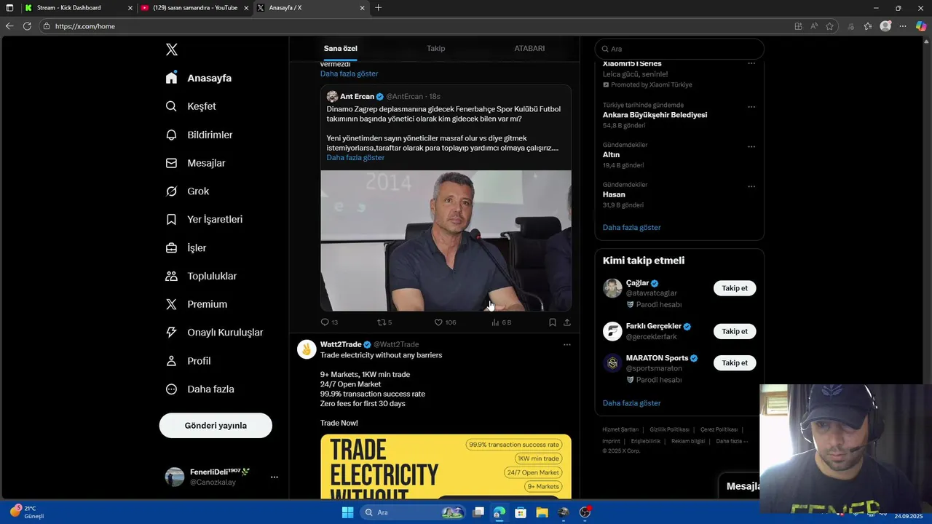Open a new browser tab
The height and width of the screenshot is (524, 932).
click(x=378, y=8)
